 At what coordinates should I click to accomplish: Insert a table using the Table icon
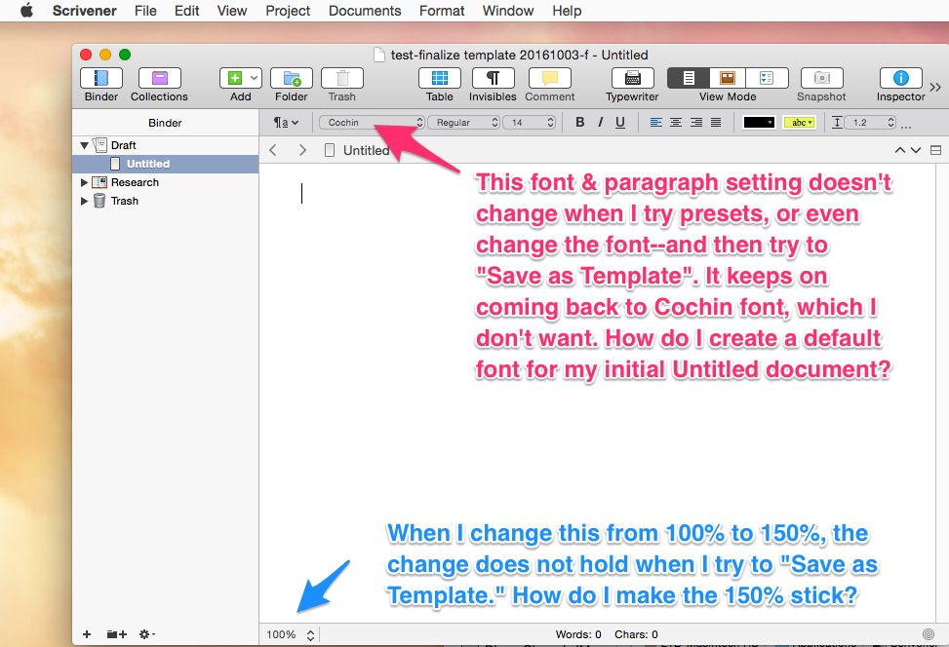[439, 78]
